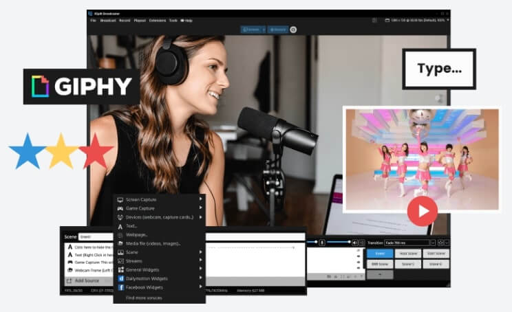Image resolution: width=512 pixels, height=312 pixels.
Task: Choose Screen Capture from the source menu
Action: [160, 199]
